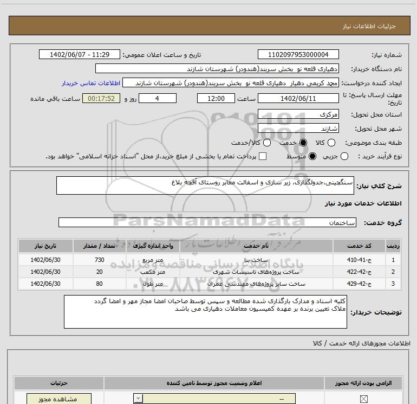Click service name ساخت پروژه‌های تاسیسات شهری

[256, 272]
